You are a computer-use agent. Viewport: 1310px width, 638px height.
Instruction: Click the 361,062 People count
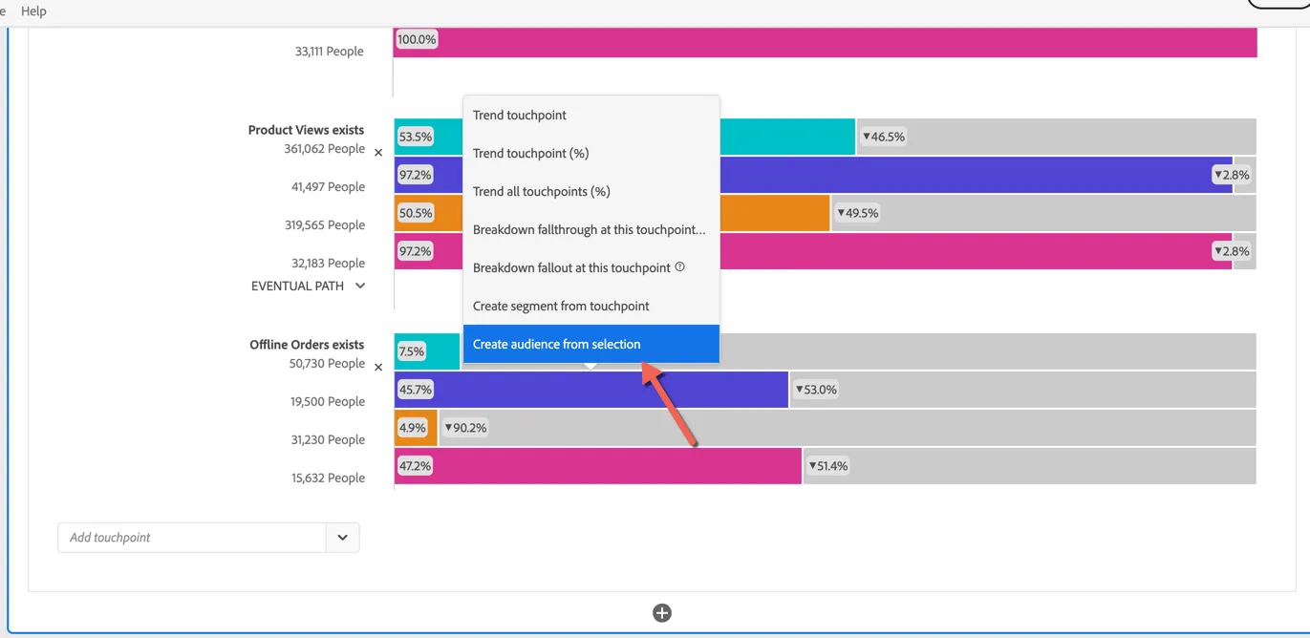coord(325,149)
